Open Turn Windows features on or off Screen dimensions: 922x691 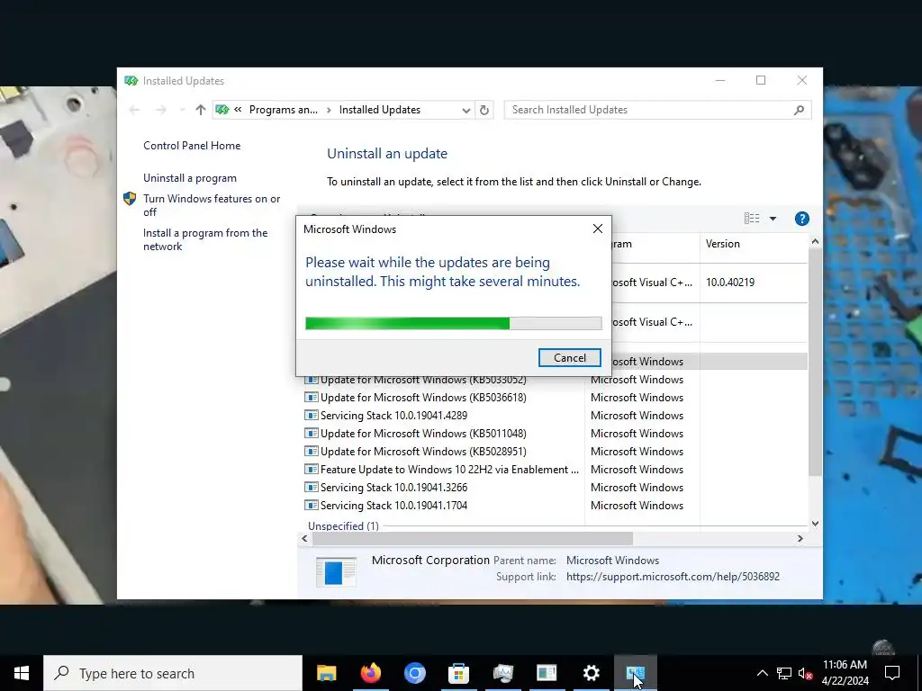click(x=212, y=205)
